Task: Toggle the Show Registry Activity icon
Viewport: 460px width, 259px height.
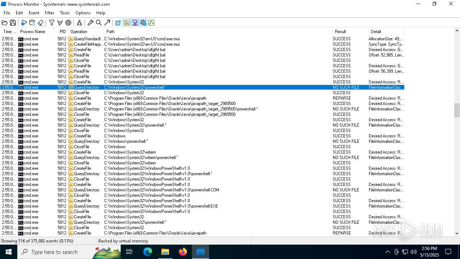Action: pyautogui.click(x=118, y=23)
